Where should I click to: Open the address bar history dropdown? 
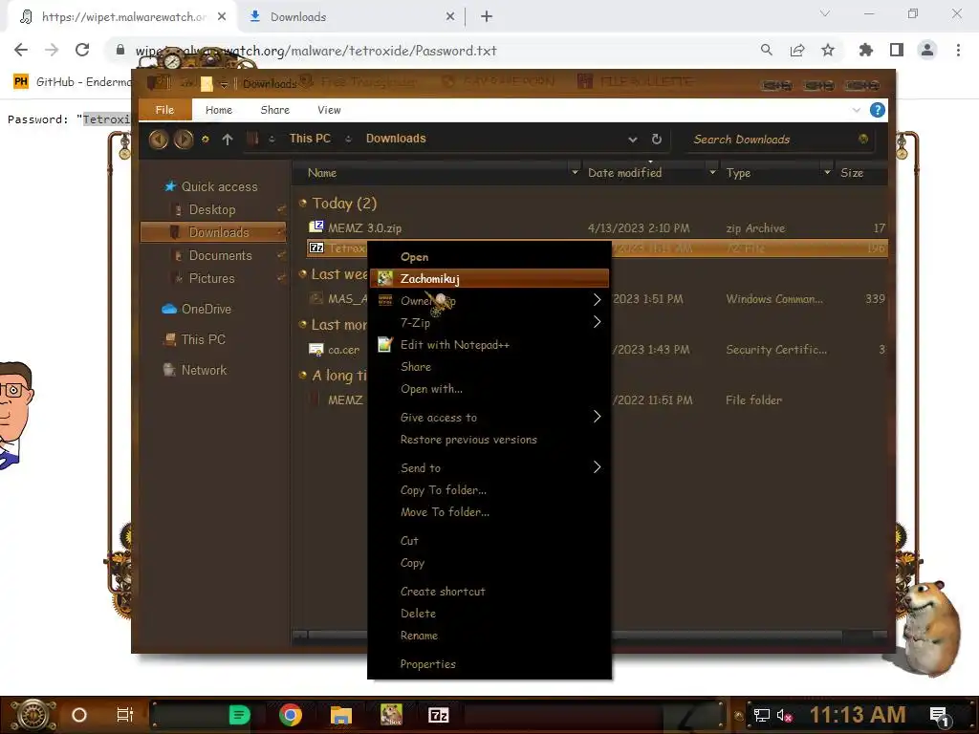point(633,140)
